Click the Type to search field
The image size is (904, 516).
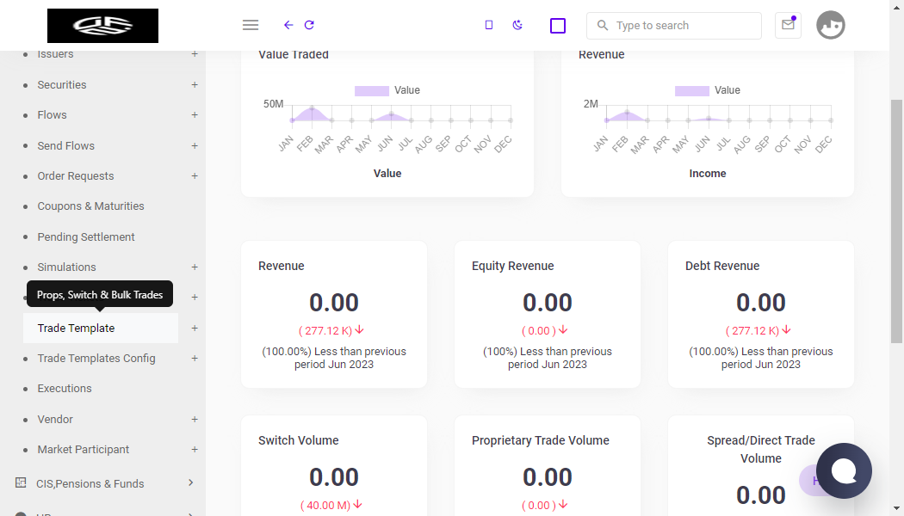[x=674, y=25]
